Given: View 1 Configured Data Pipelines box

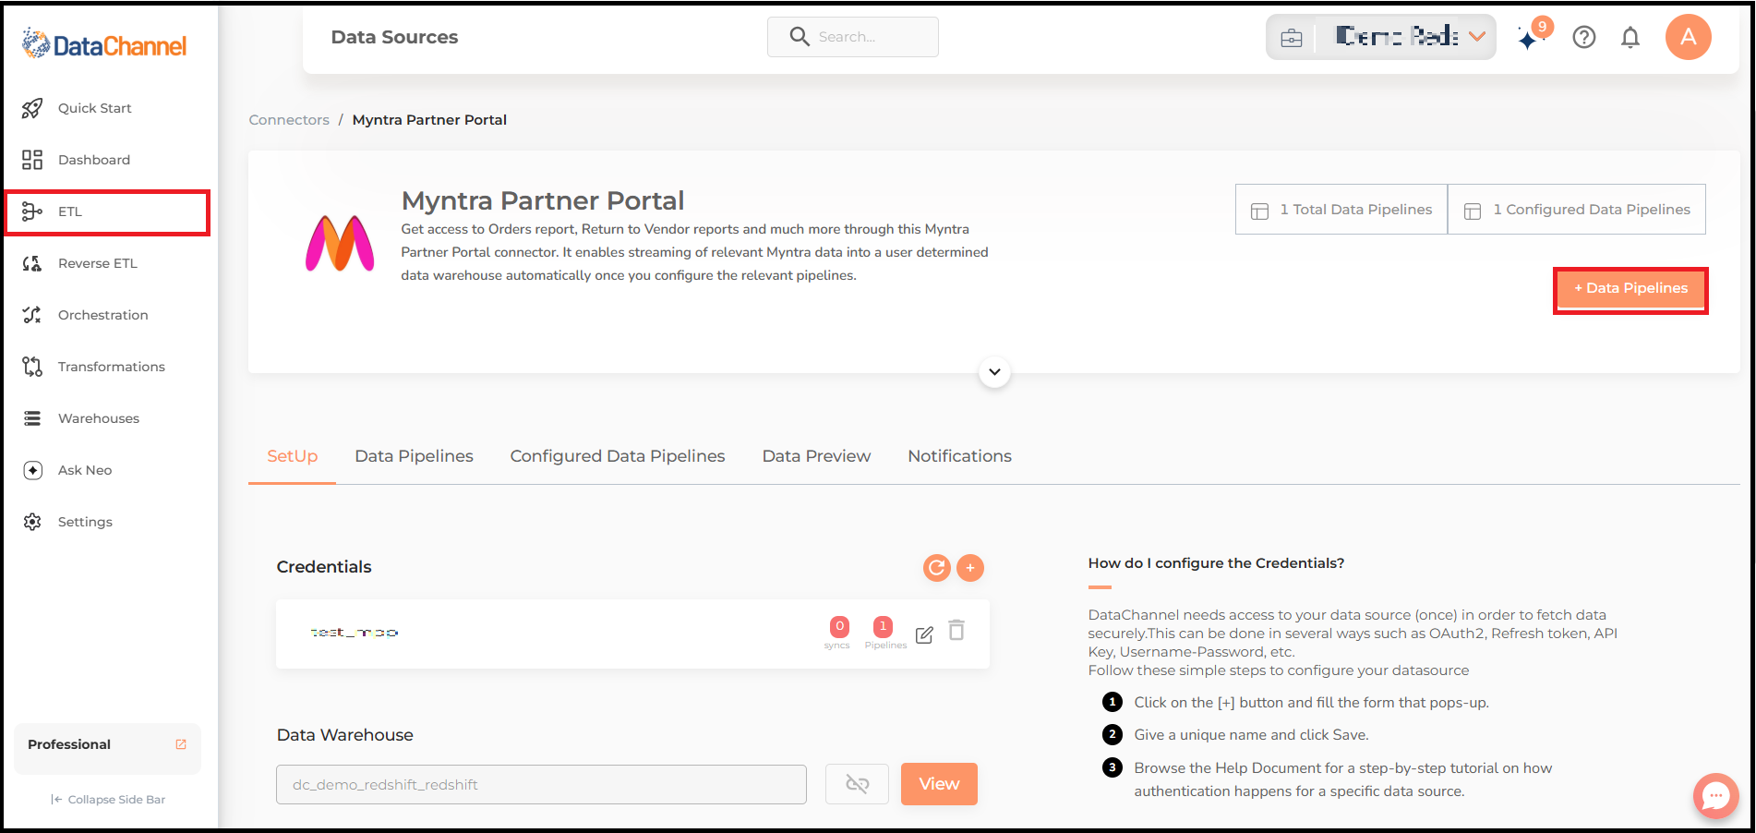Looking at the screenshot, I should click(1577, 210).
